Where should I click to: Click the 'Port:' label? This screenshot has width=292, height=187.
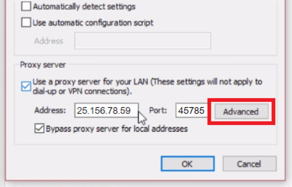(x=158, y=110)
